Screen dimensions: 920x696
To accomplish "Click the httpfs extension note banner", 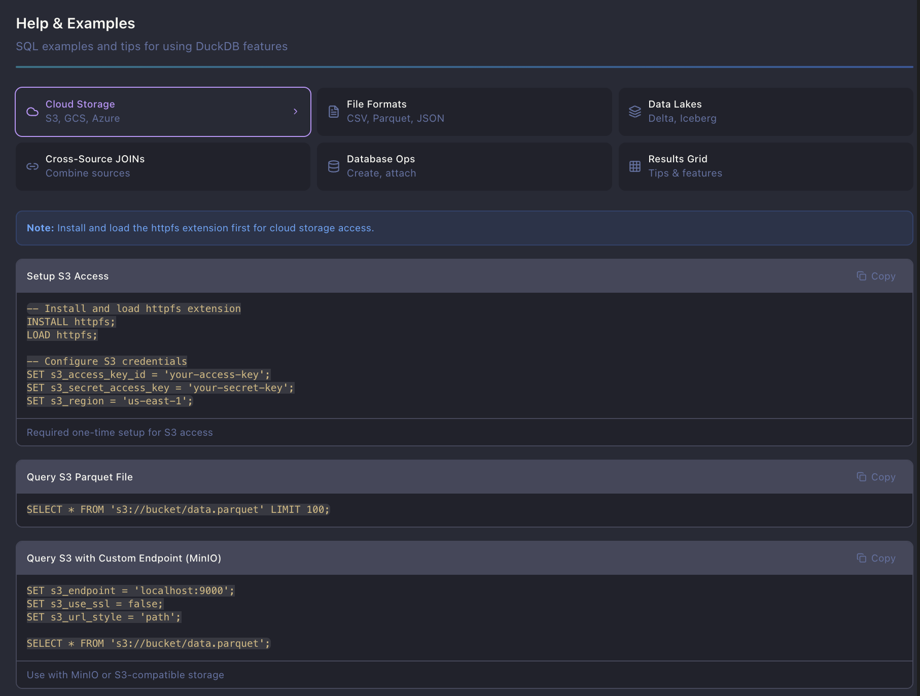I will (465, 228).
